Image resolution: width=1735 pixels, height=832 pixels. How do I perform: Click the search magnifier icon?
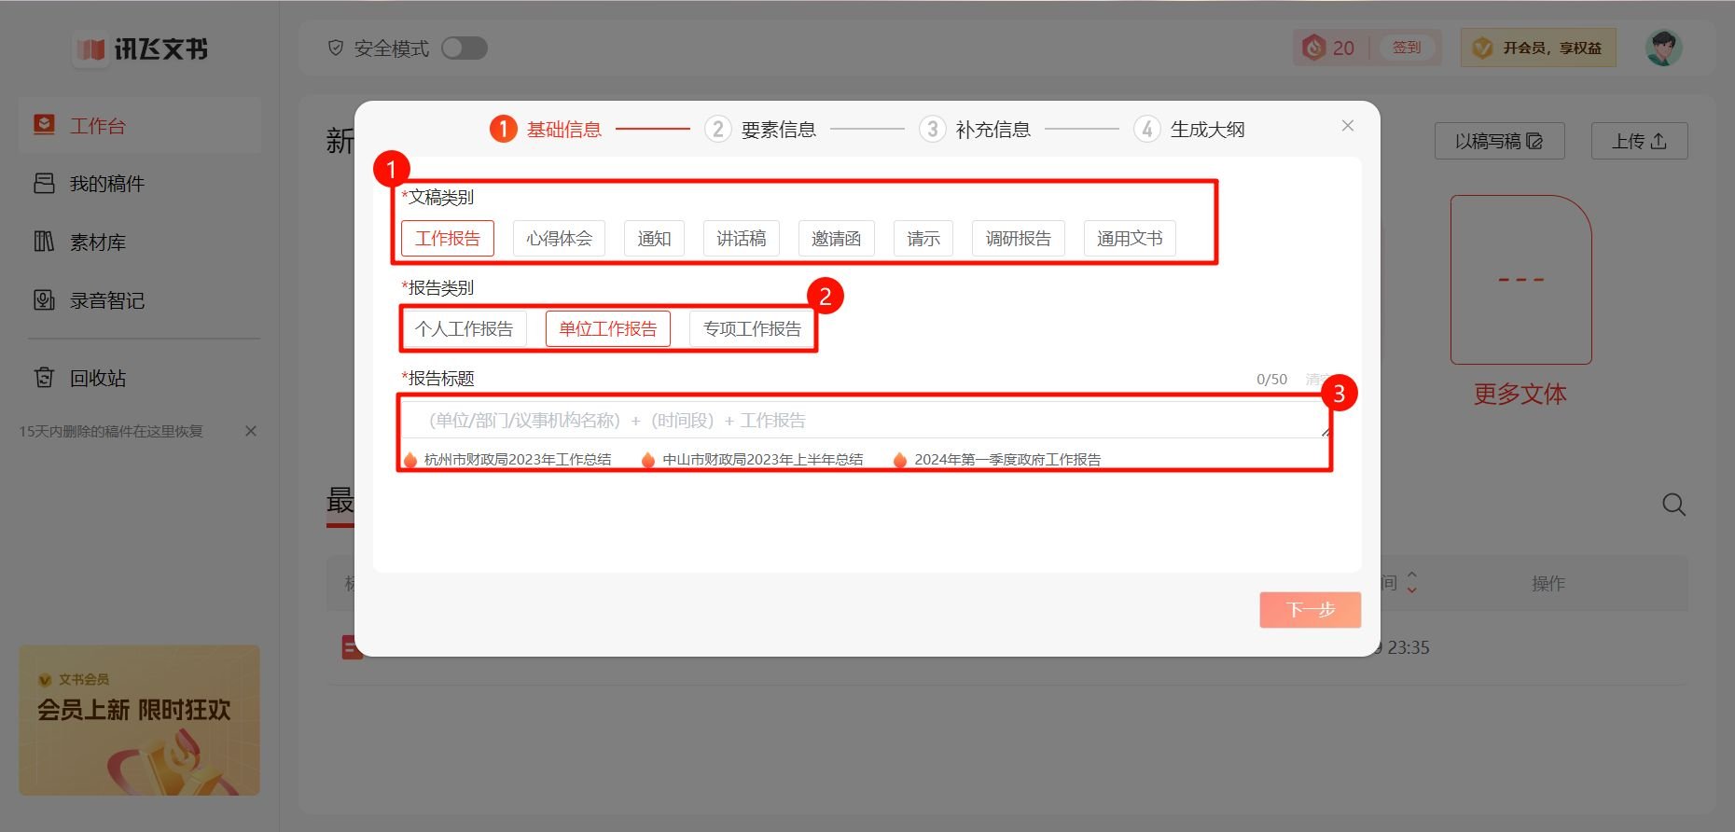1673,505
